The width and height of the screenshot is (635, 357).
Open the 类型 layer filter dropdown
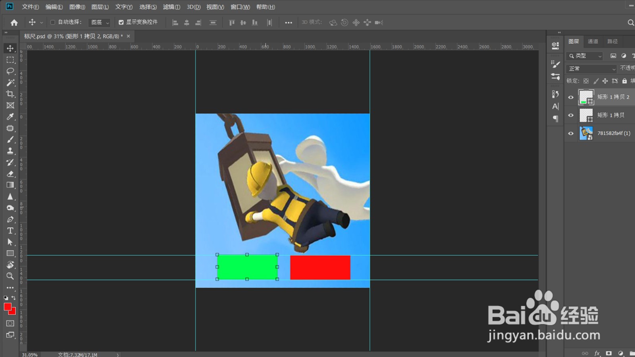tap(585, 56)
